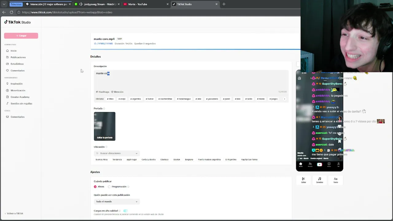
Task: Click the Portada info icon
Action: (104, 108)
